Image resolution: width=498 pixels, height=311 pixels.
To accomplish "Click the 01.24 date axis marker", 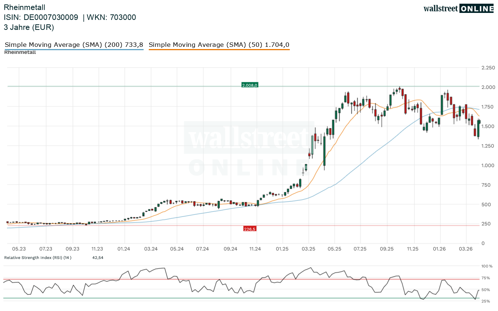I will [x=124, y=249].
